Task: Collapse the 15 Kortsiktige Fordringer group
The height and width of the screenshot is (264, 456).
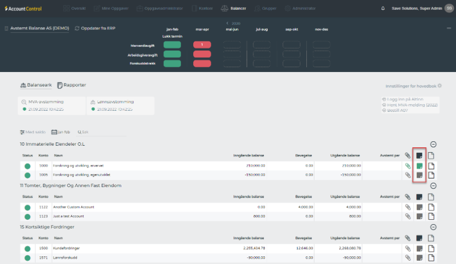Action: click(433, 227)
